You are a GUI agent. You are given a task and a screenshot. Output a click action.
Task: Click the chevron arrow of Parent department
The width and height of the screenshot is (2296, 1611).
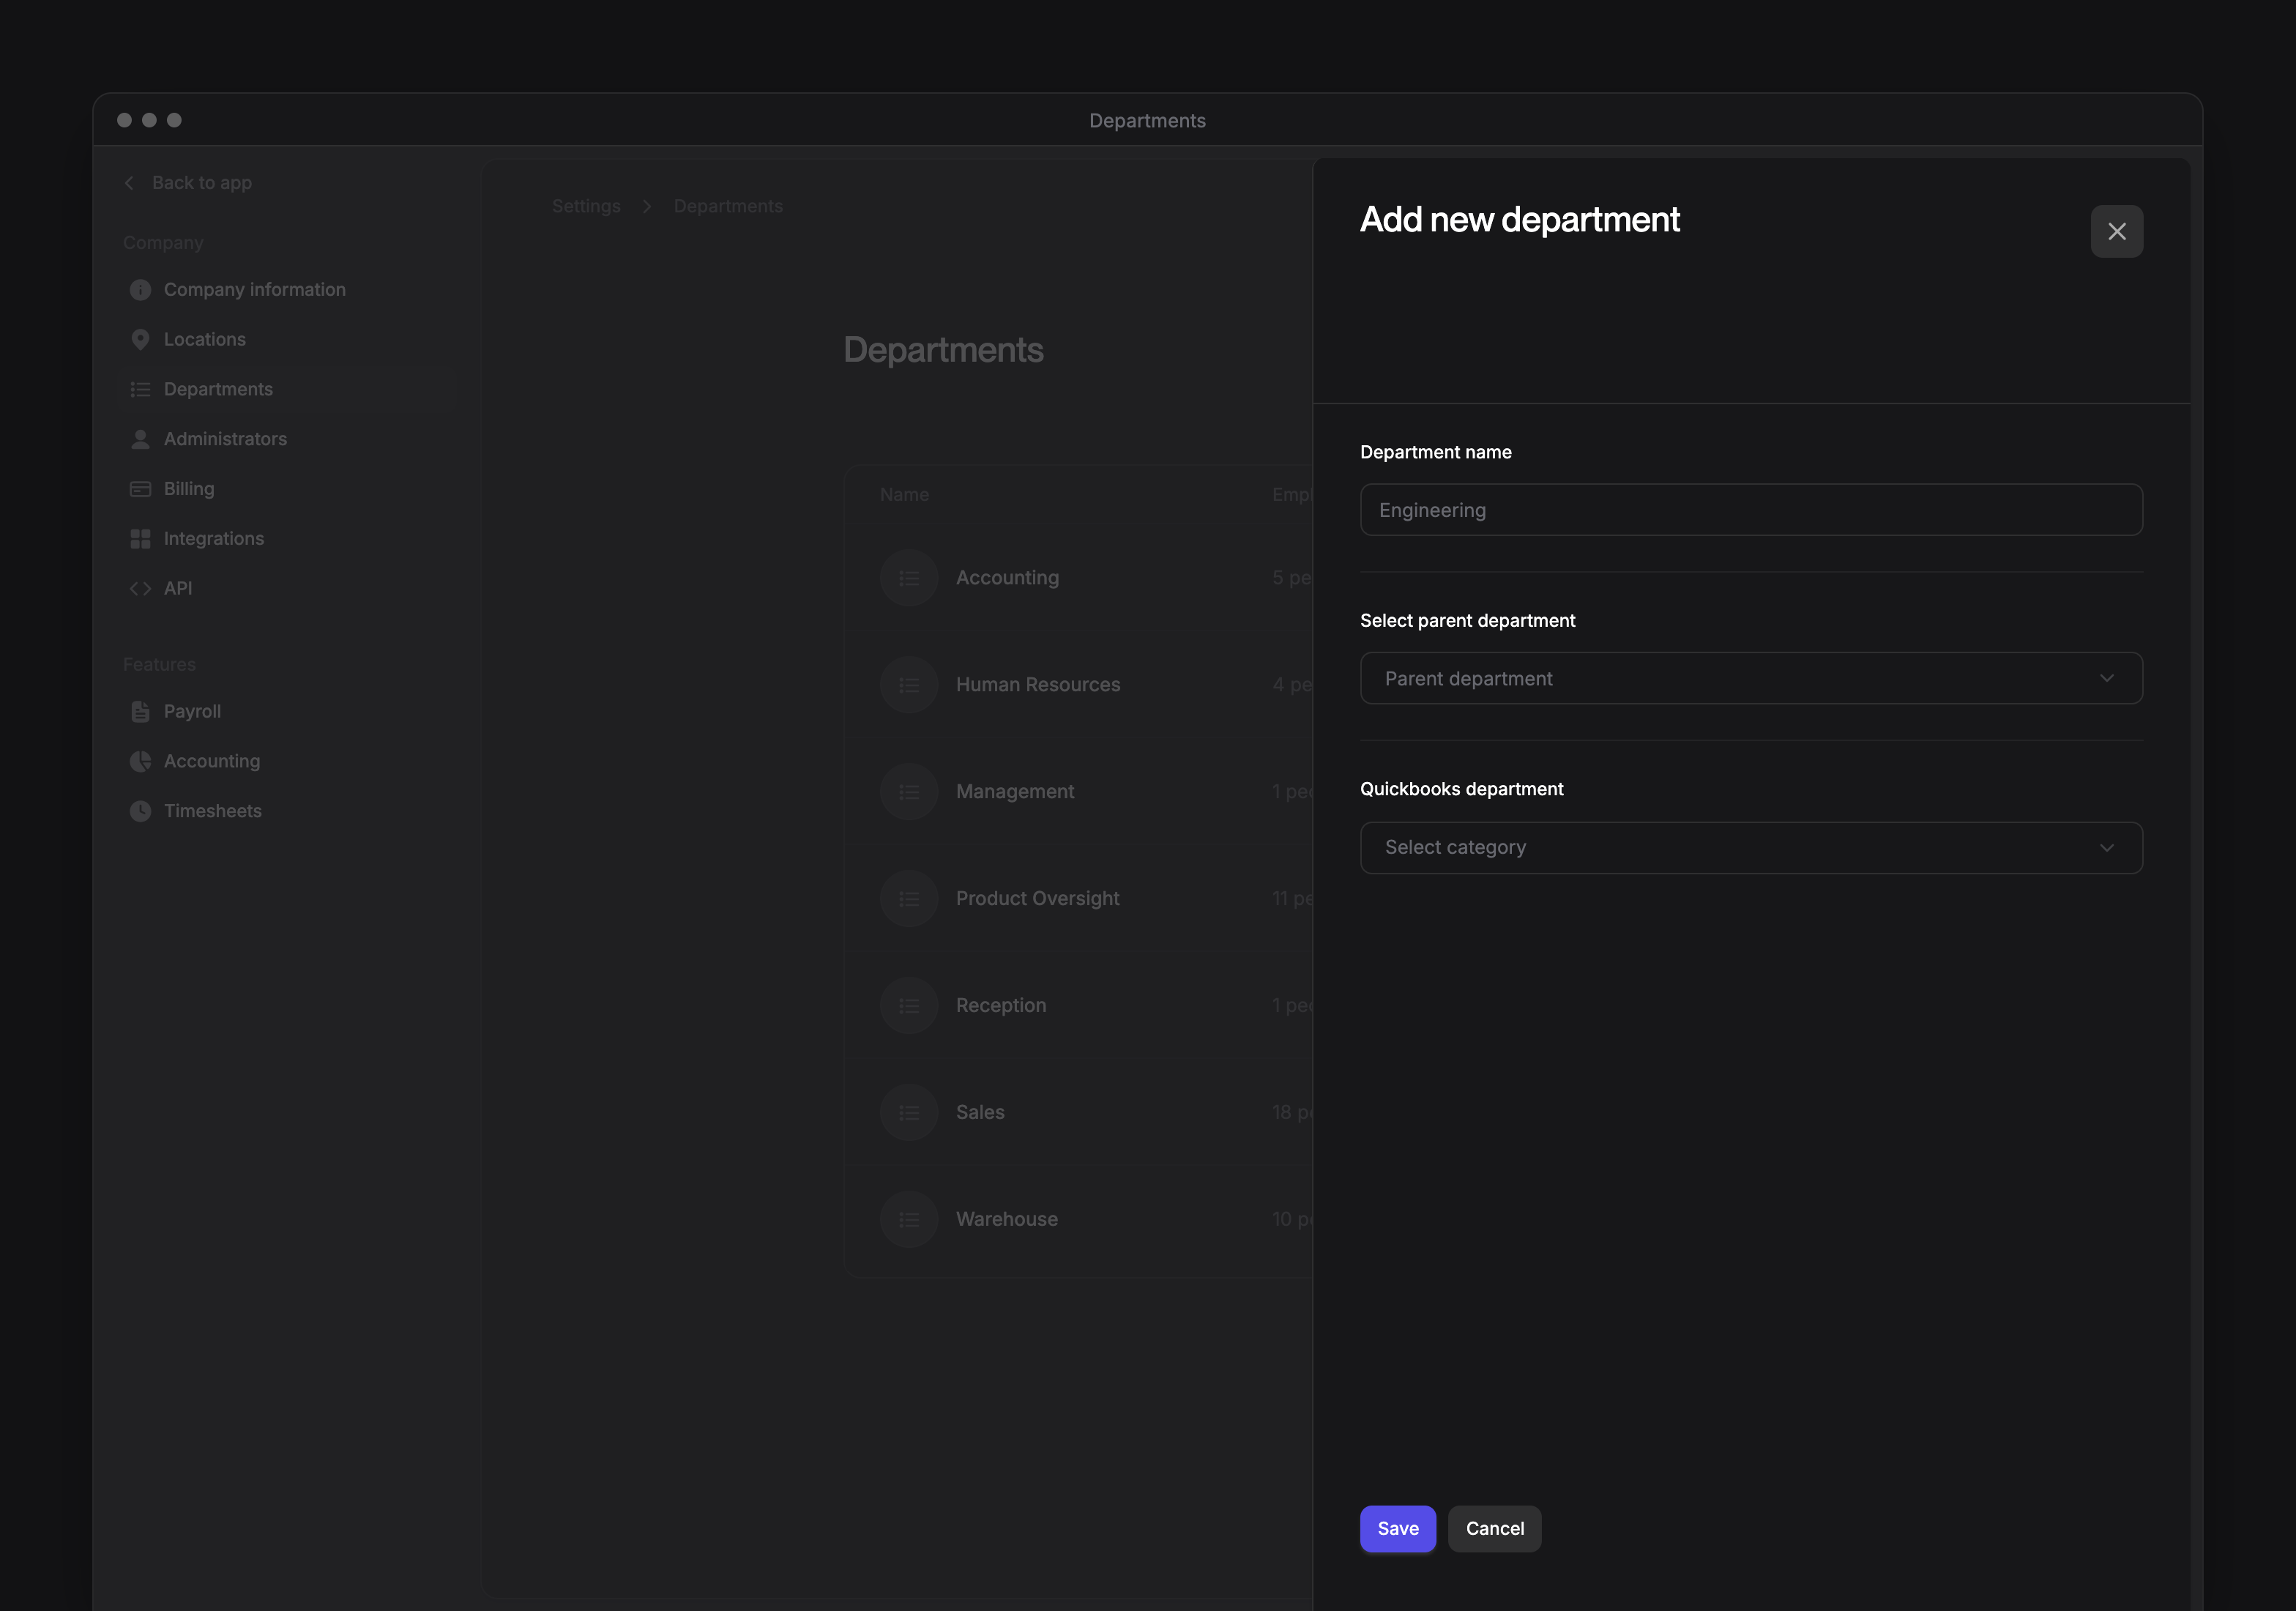click(2106, 678)
